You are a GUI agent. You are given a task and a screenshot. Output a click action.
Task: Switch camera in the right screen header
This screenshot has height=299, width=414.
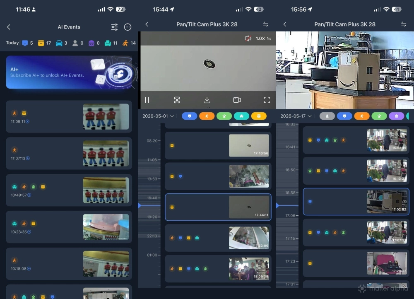click(x=404, y=24)
